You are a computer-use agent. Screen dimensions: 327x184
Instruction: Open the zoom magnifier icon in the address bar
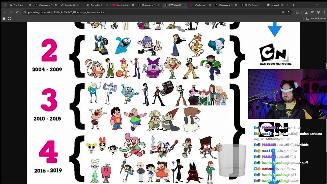[x=283, y=12]
